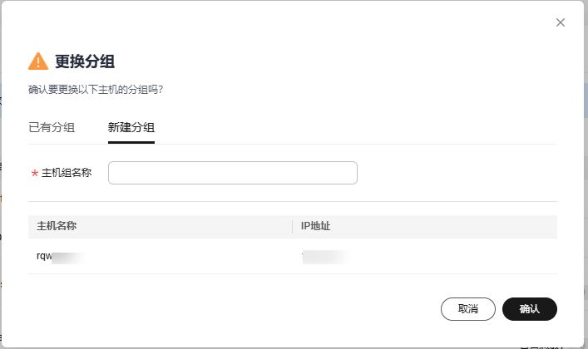Select the host name cell starting with rqw
This screenshot has height=349, width=588.
tap(61, 257)
